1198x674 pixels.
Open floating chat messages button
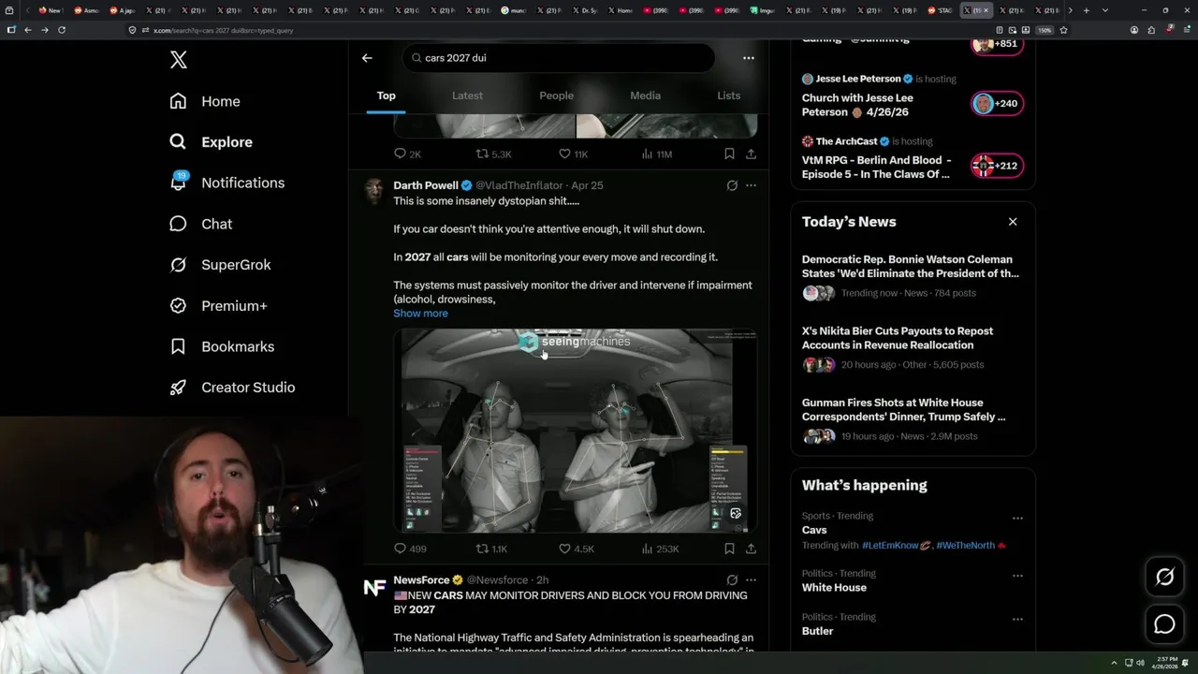pos(1165,624)
